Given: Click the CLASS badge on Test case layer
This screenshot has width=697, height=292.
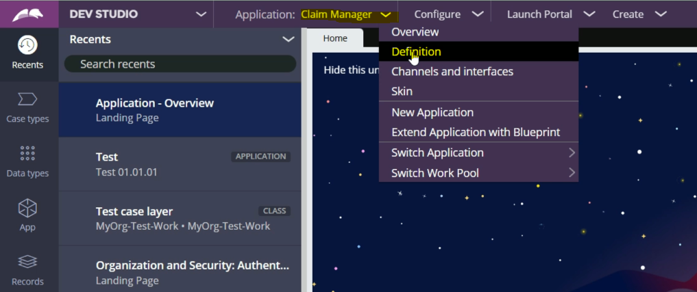Looking at the screenshot, I should [x=274, y=211].
